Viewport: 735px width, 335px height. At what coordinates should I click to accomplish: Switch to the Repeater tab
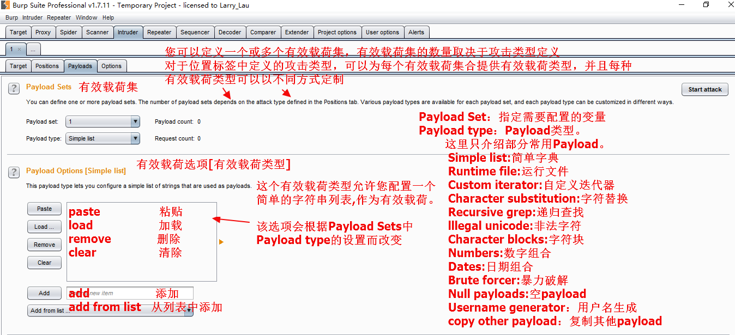[159, 32]
